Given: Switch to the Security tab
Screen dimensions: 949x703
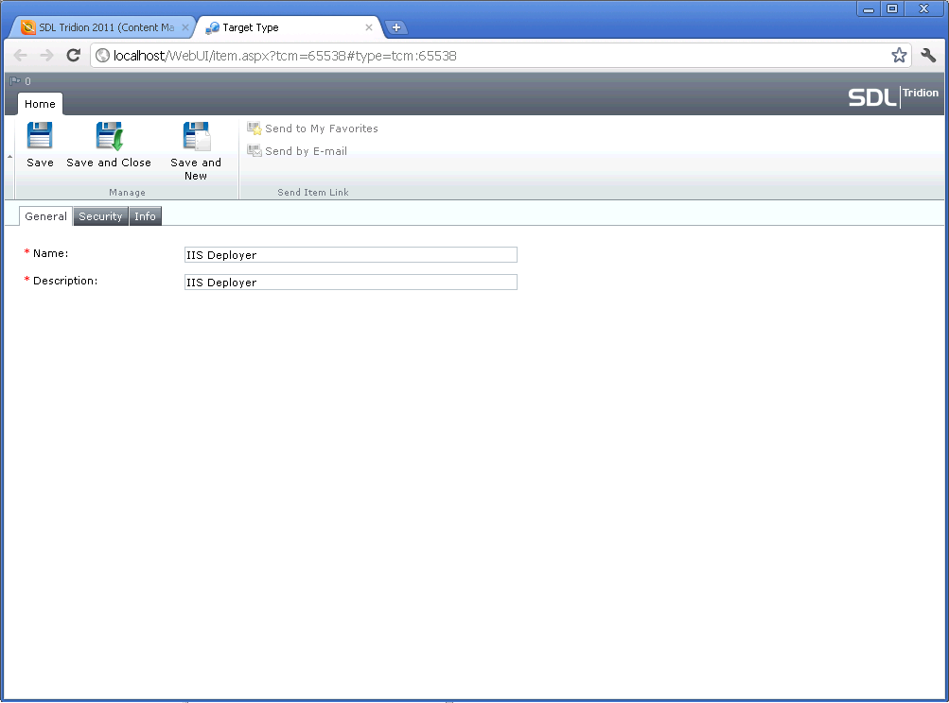Looking at the screenshot, I should (100, 216).
